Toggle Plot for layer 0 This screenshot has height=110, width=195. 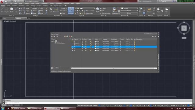pos(132,41)
